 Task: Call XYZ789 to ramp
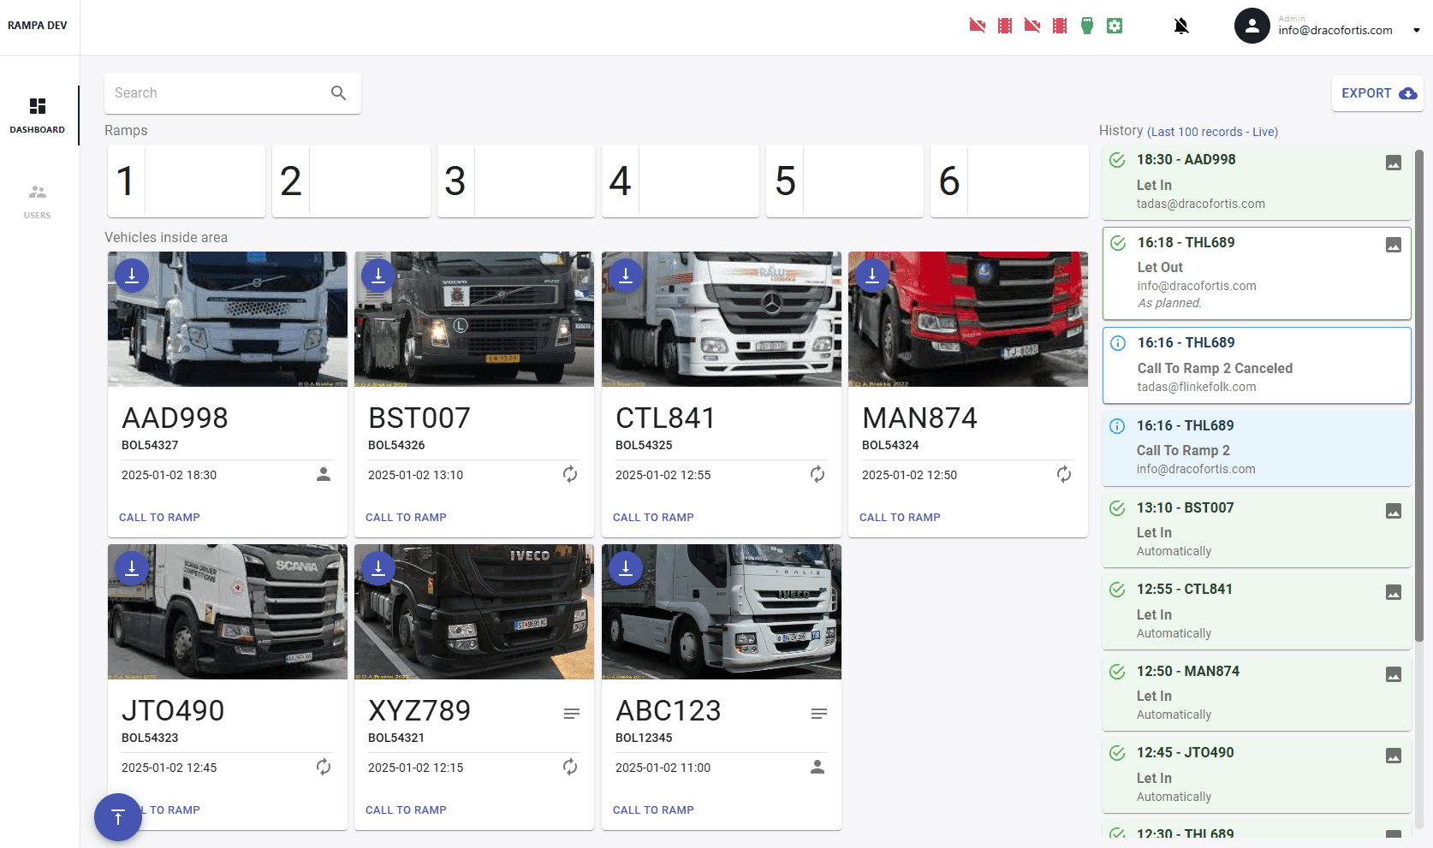(406, 810)
